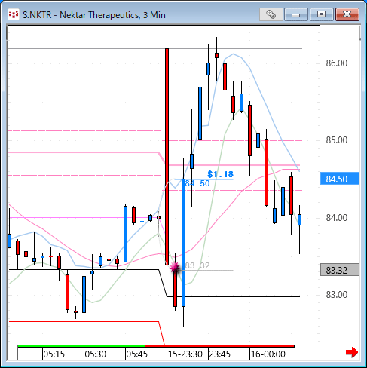The height and width of the screenshot is (368, 367).
Task: Click the chart title S.NKTR Nektar Therapeutics
Action: (x=94, y=15)
